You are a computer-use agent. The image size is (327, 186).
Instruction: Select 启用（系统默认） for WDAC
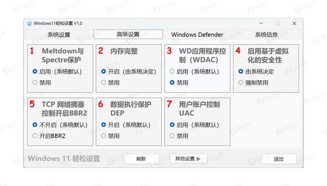(x=172, y=72)
